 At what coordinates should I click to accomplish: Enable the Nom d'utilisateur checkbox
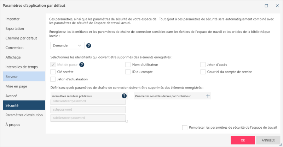pyautogui.click(x=128, y=65)
